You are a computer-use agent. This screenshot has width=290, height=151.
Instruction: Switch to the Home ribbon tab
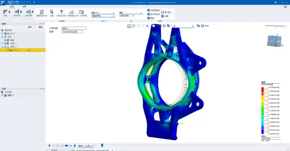point(12,6)
